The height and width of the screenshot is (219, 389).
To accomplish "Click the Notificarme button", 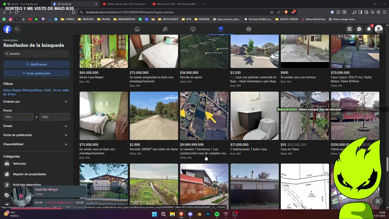I will pyautogui.click(x=36, y=64).
